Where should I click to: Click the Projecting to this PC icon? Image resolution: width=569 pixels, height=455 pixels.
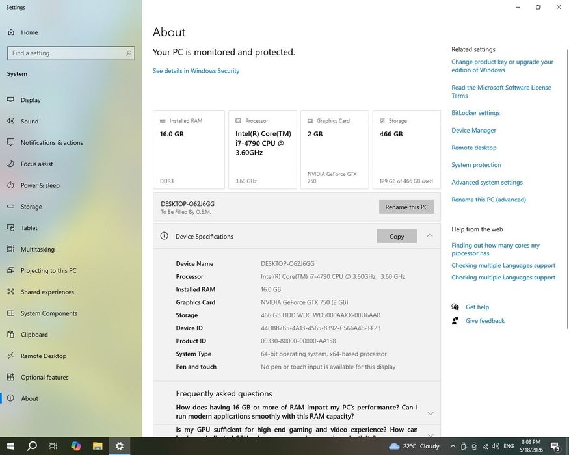click(10, 270)
